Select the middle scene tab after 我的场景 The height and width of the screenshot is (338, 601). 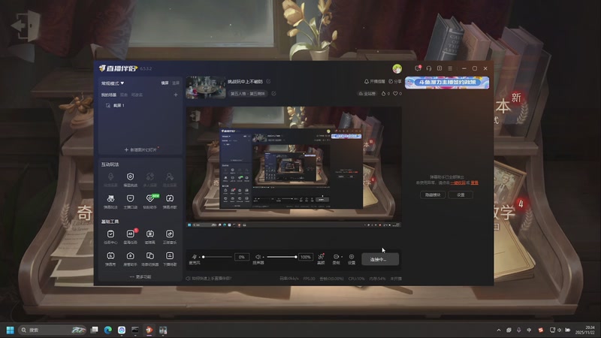[x=124, y=95]
